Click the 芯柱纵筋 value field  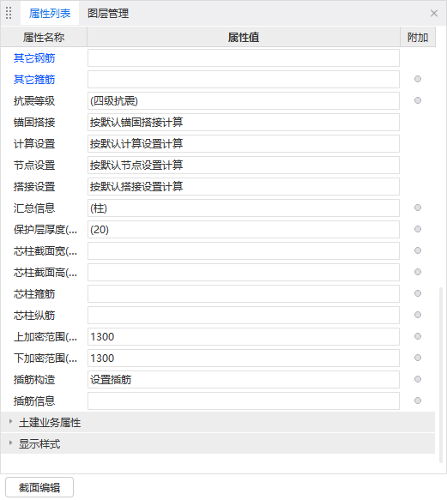244,315
